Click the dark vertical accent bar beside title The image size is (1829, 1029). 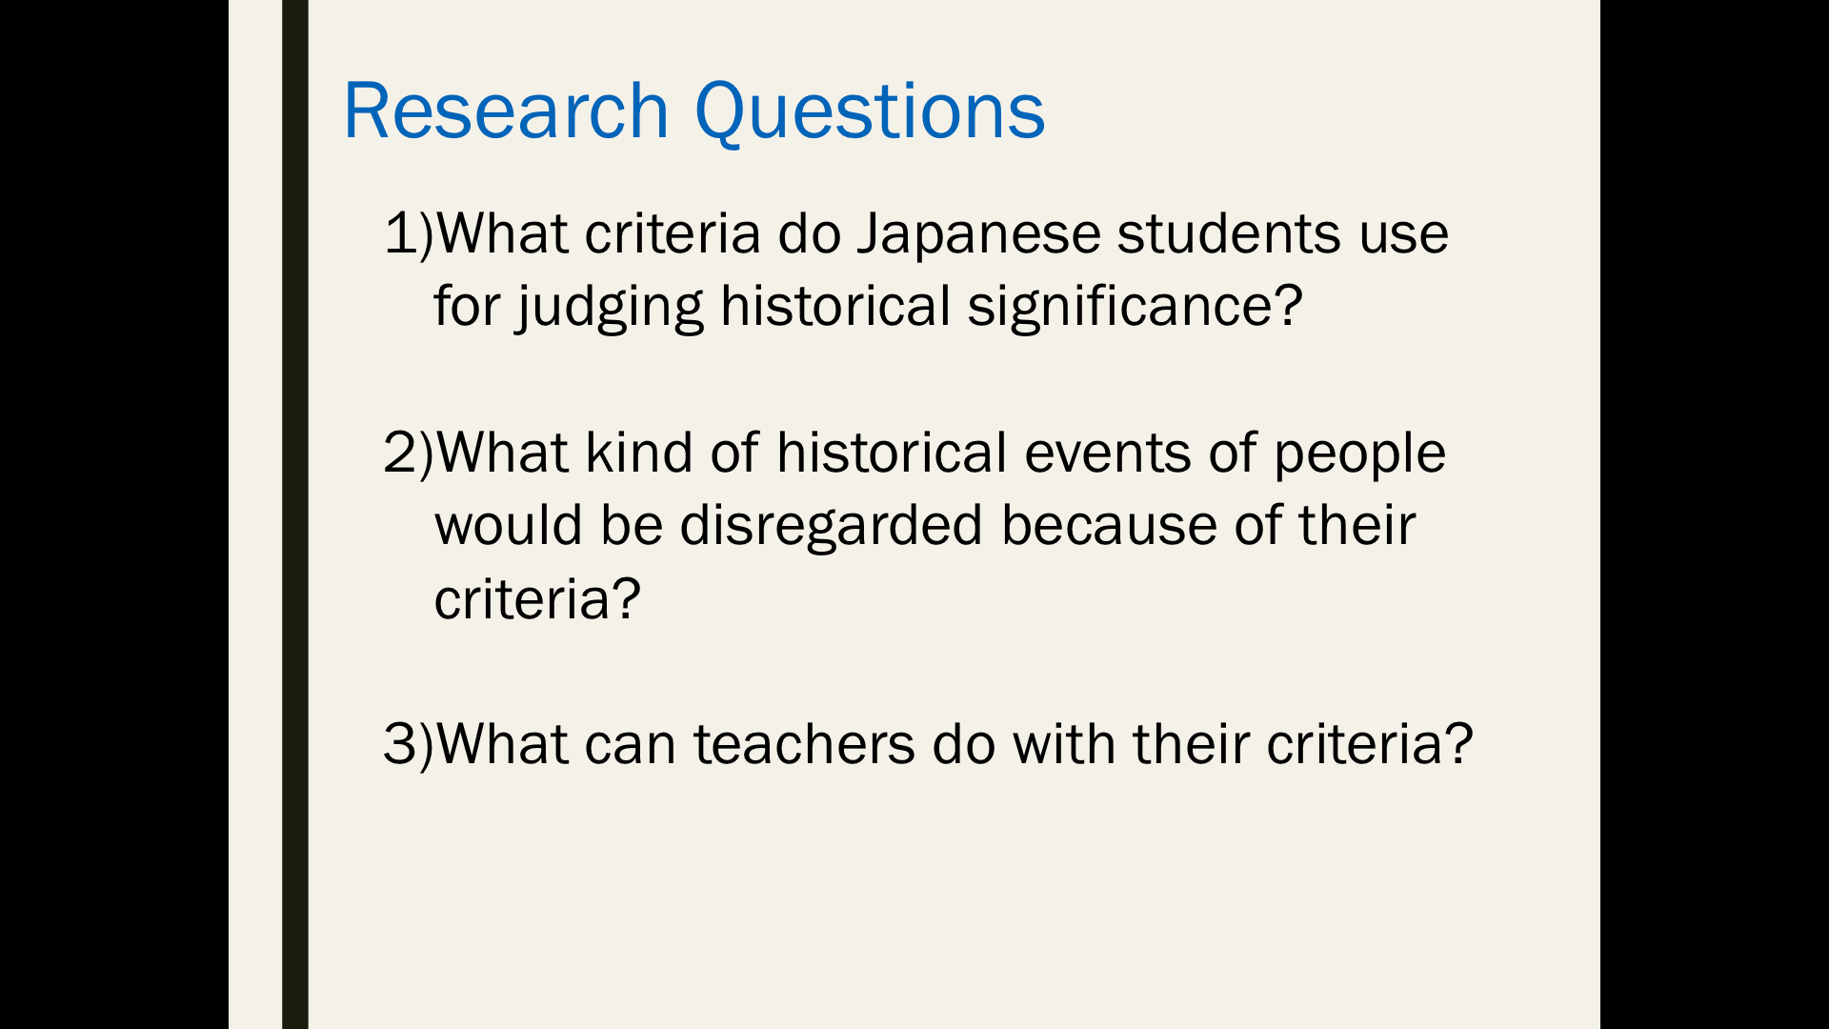295,514
